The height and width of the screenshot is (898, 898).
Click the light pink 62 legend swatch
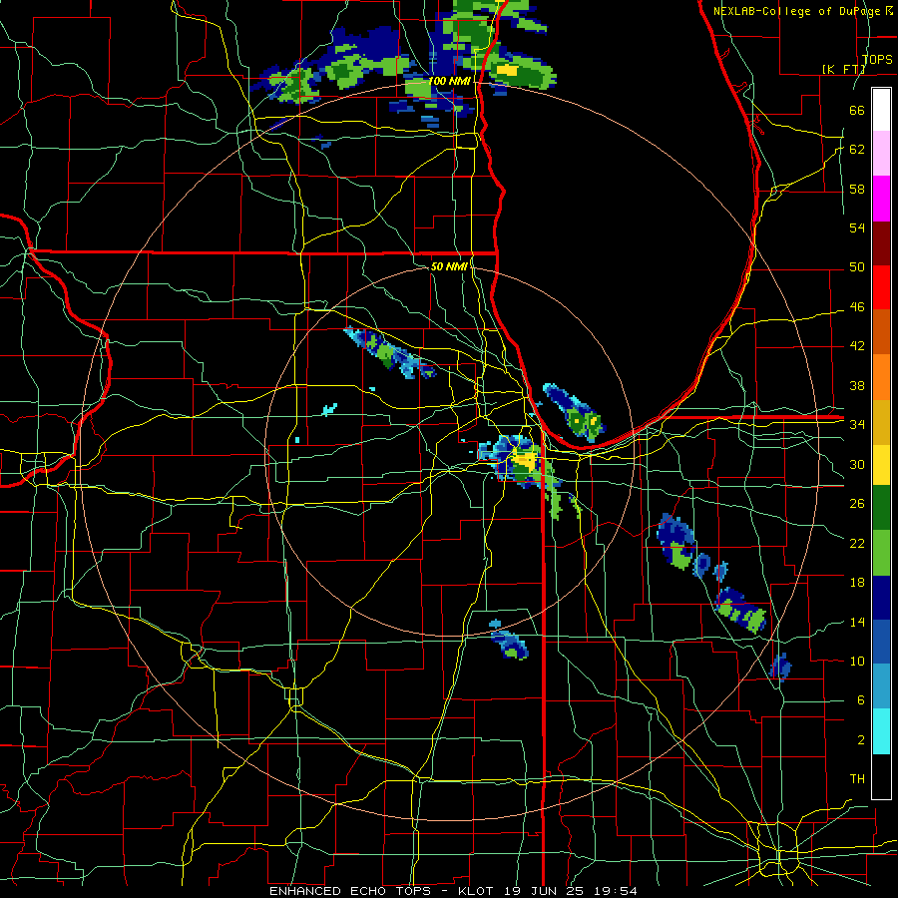pyautogui.click(x=881, y=154)
